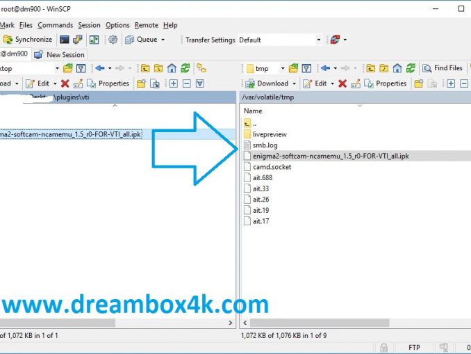The width and height of the screenshot is (471, 354).
Task: Go to remote parent directory icon
Action: tap(371, 69)
